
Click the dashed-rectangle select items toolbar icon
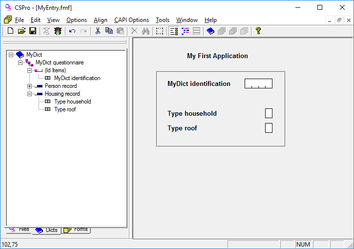pyautogui.click(x=160, y=31)
